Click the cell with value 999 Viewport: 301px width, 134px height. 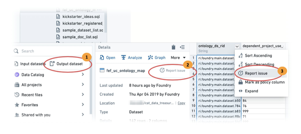pyautogui.click(x=263, y=111)
